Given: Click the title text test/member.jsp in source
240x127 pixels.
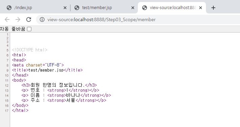Looking at the screenshot, I should coord(46,70).
